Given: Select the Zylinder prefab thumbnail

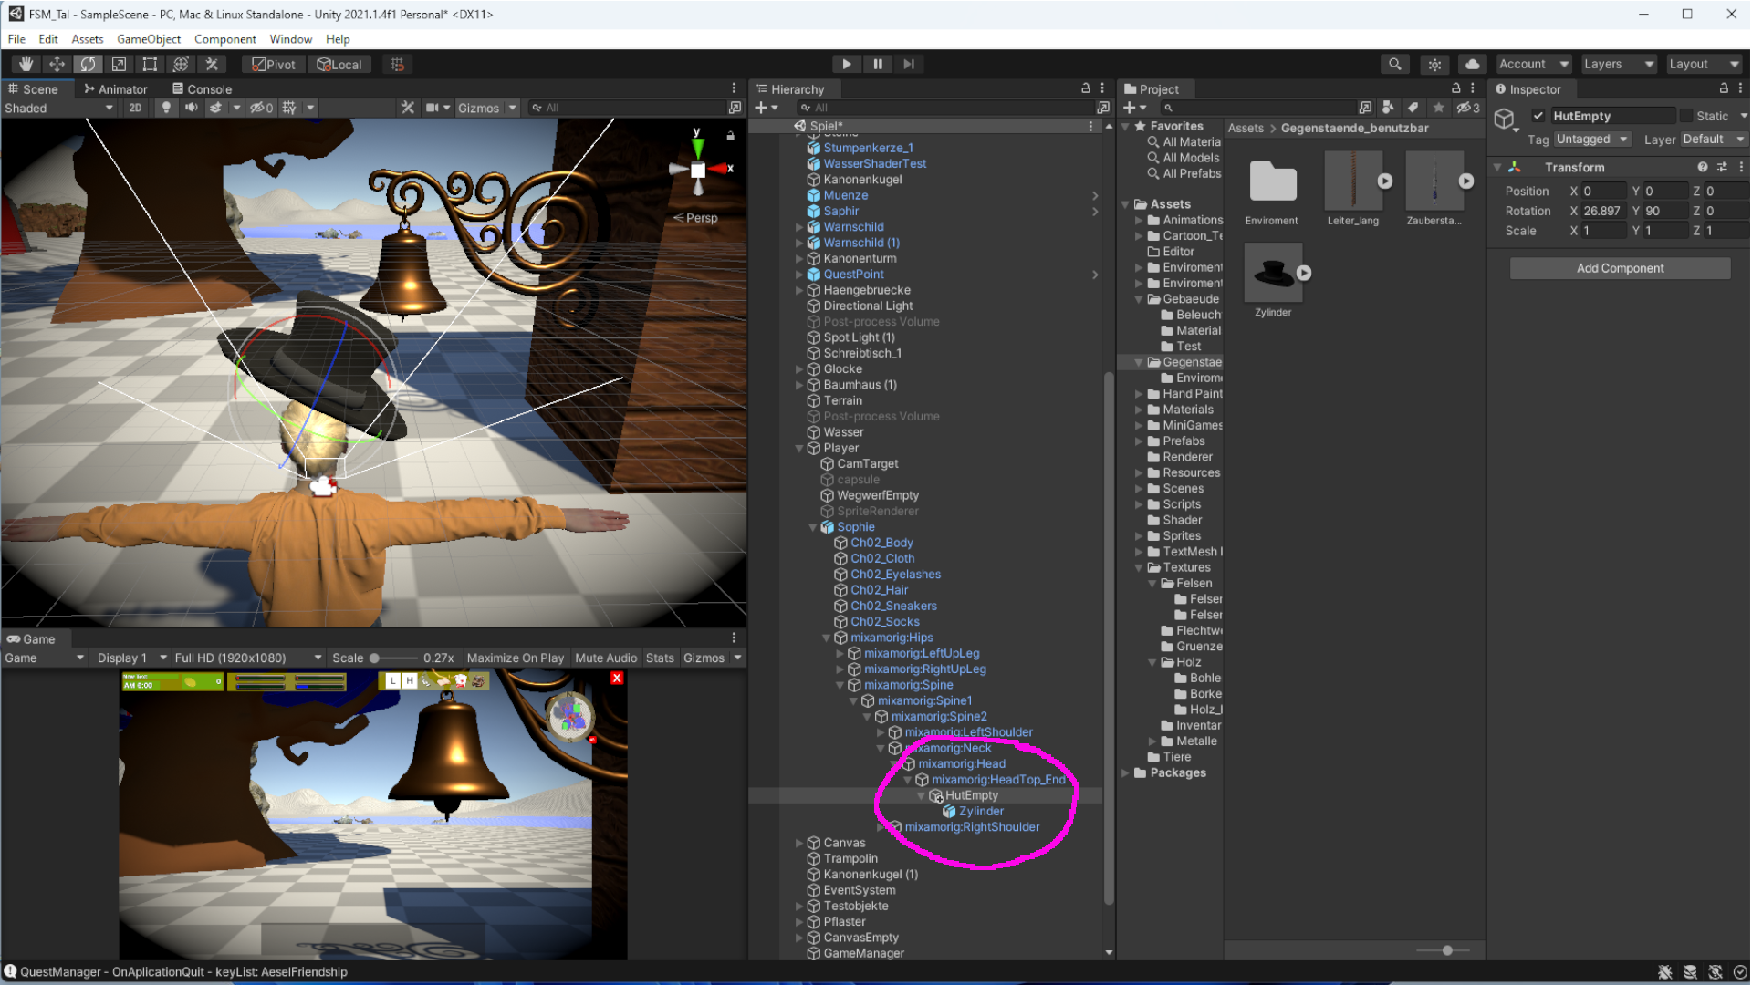Looking at the screenshot, I should coord(1272,274).
